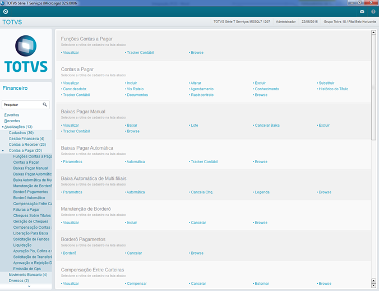Image resolution: width=379 pixels, height=291 pixels.
Task: Open Recentes in the sidebar
Action: click(x=12, y=121)
